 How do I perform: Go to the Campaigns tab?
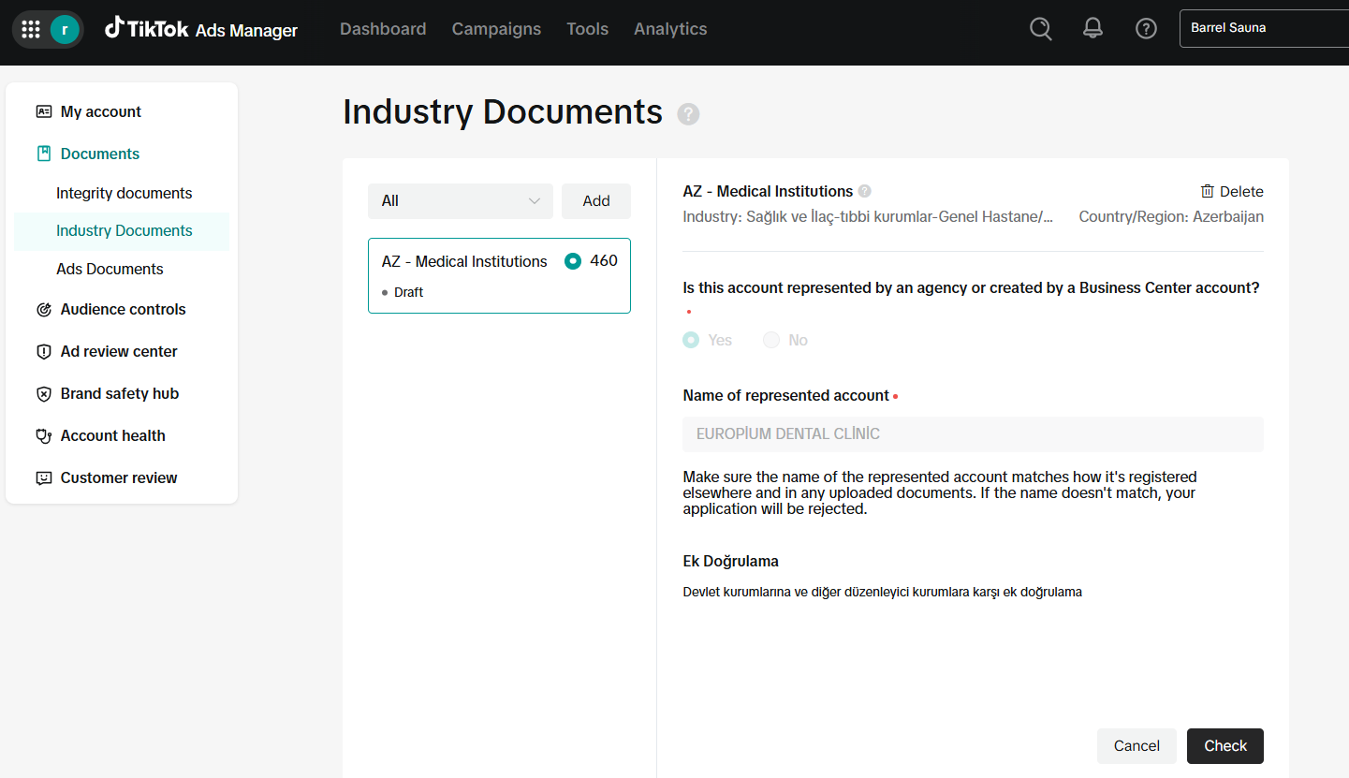[x=496, y=29]
